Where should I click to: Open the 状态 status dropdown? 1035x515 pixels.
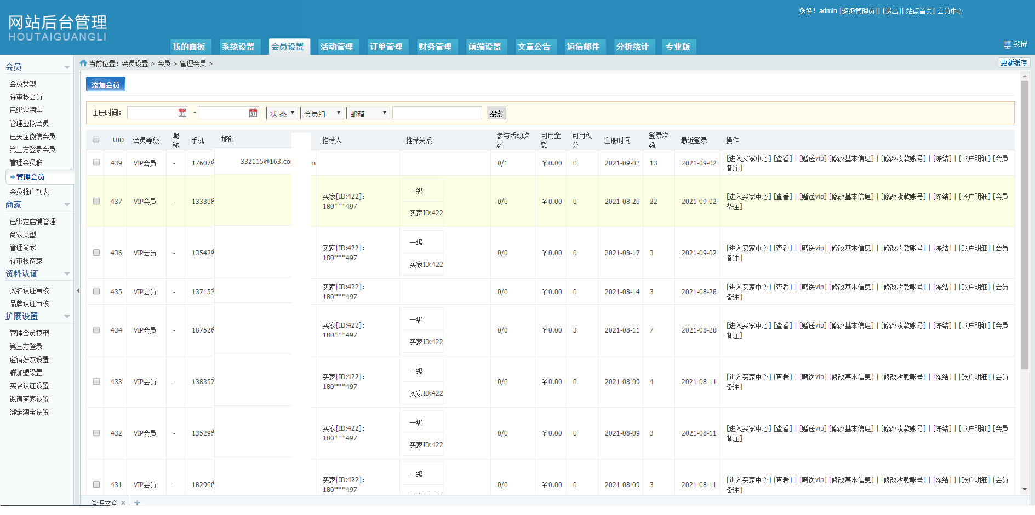tap(282, 113)
